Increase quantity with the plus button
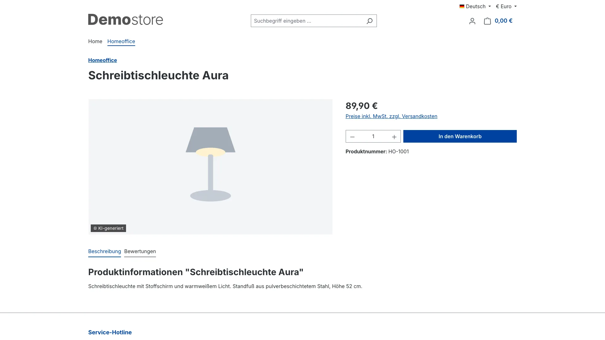 point(394,137)
